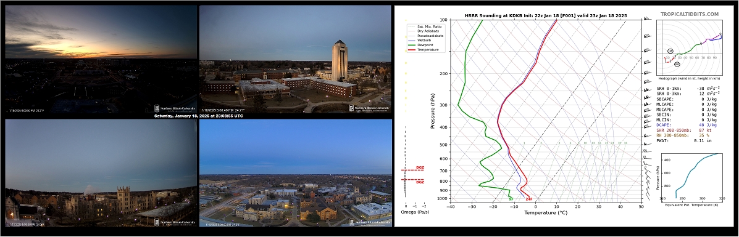
Task: Click the wind barb at the 100 hPa level
Action: 647,19
